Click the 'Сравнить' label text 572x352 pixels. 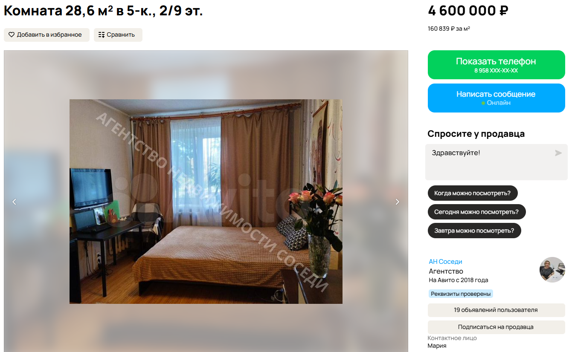pyautogui.click(x=121, y=35)
